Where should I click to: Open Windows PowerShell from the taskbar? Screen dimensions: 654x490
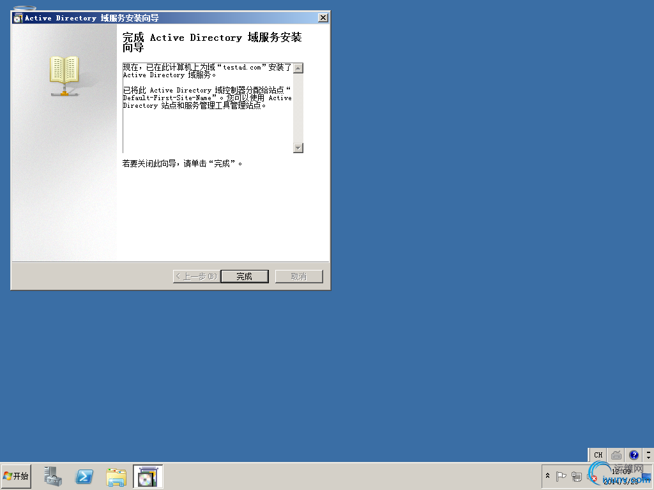[84, 476]
